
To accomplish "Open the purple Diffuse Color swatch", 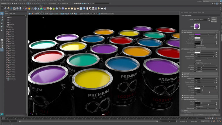I will tap(197, 34).
